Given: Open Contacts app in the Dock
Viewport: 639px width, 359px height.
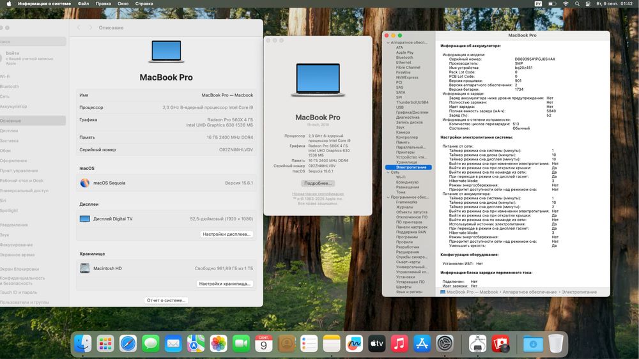Looking at the screenshot, I should click(286, 344).
